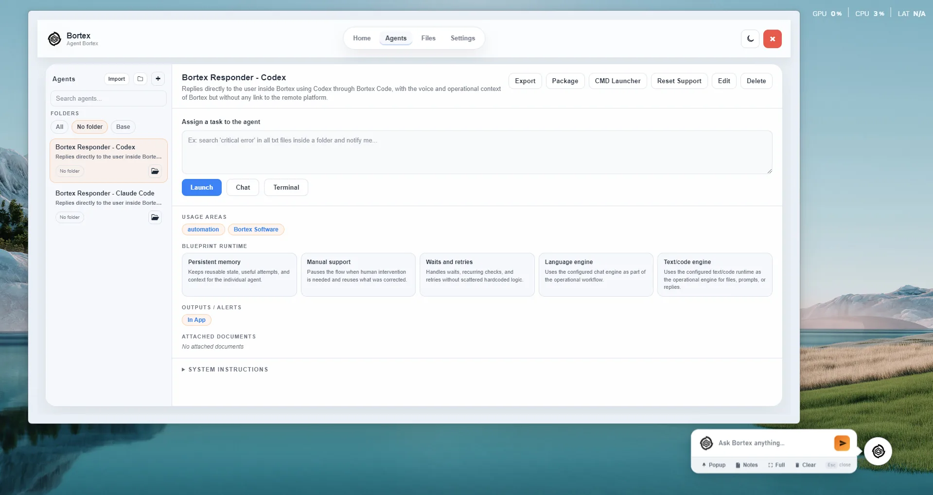The height and width of the screenshot is (495, 933).
Task: Click the In App output tag
Action: pyautogui.click(x=196, y=320)
